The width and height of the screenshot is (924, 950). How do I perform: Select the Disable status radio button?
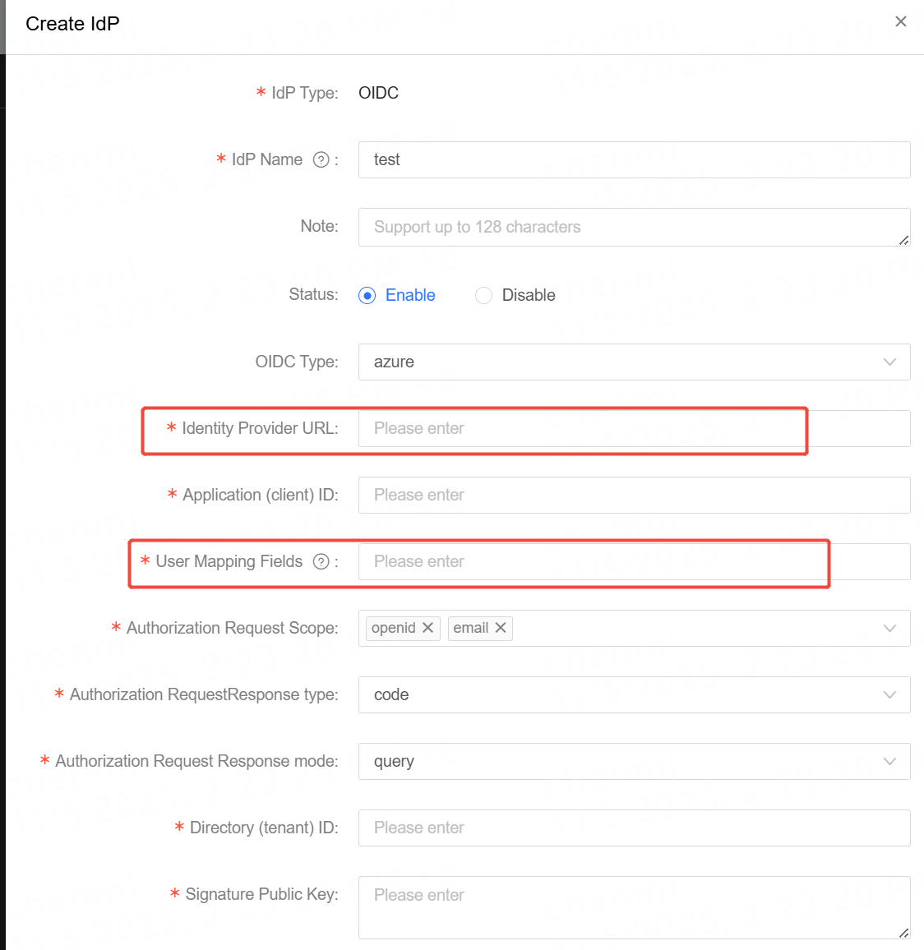[483, 295]
